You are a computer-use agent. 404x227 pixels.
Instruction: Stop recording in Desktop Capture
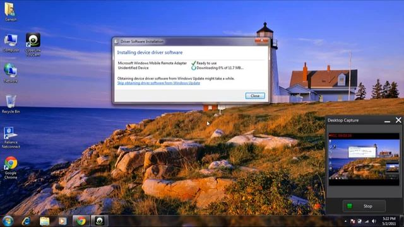click(x=364, y=206)
